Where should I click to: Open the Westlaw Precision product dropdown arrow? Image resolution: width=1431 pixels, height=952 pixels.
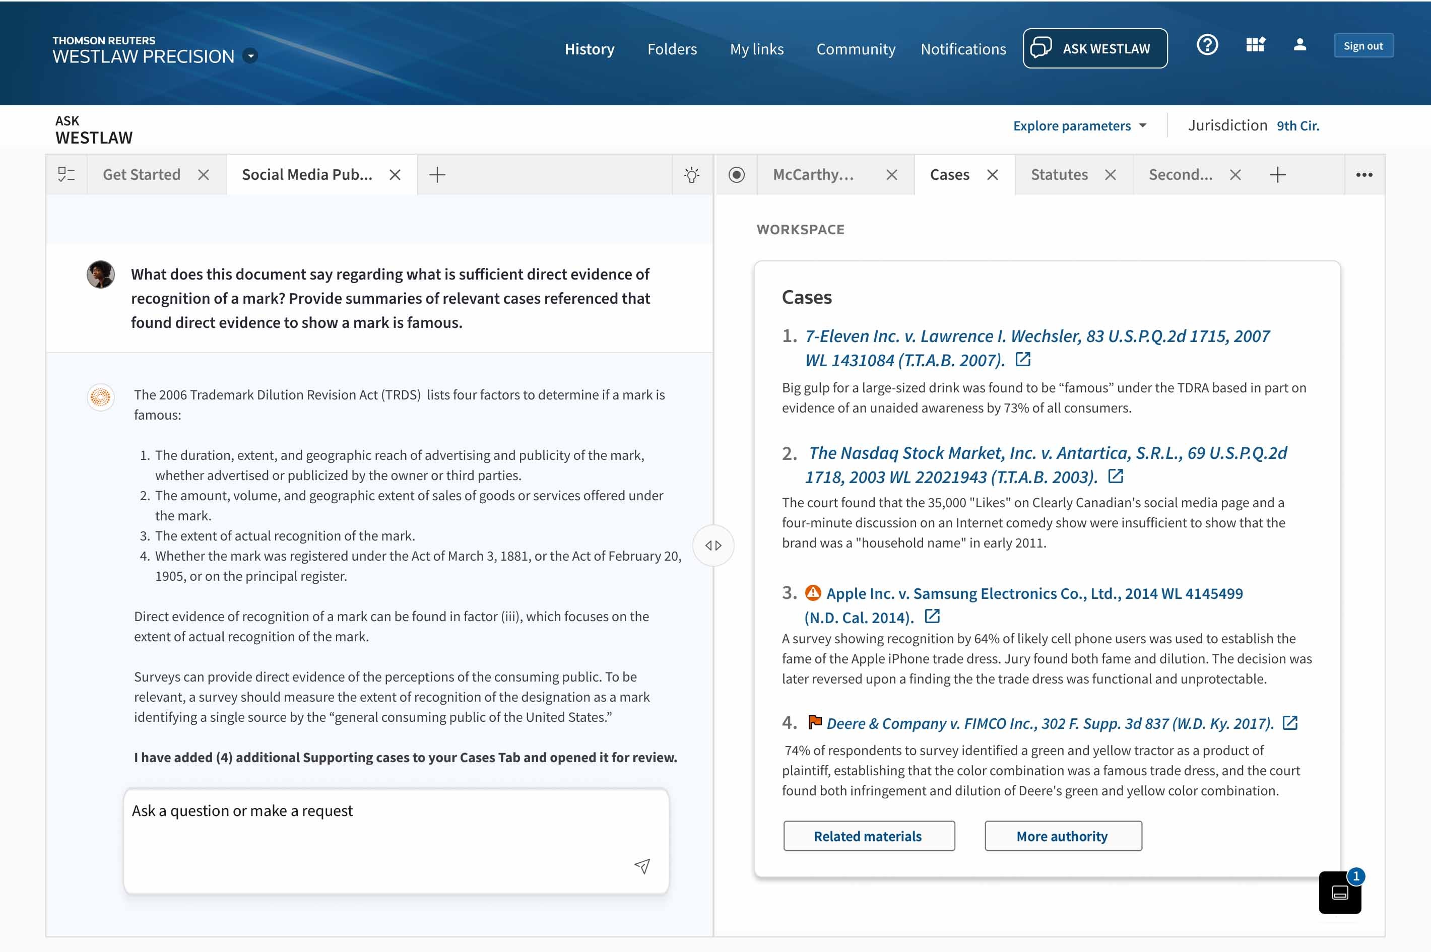click(250, 56)
